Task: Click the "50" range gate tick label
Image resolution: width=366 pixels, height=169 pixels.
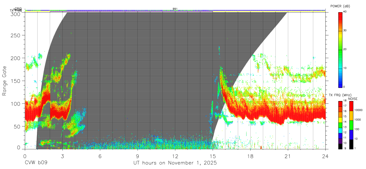Action: click(x=17, y=126)
